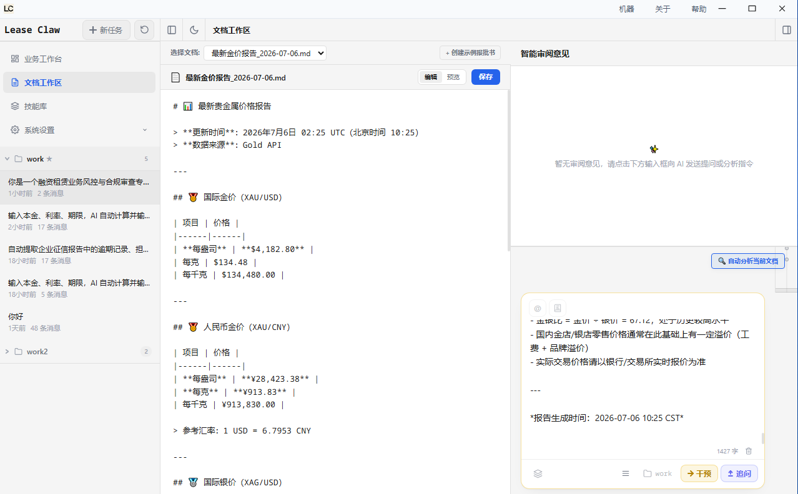This screenshot has height=494, width=798.
Task: Click the 参考汇率 line in editor
Action: (242, 431)
